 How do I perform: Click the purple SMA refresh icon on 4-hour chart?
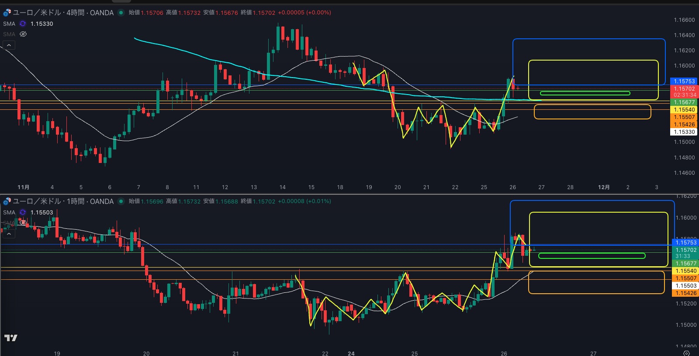(x=23, y=24)
